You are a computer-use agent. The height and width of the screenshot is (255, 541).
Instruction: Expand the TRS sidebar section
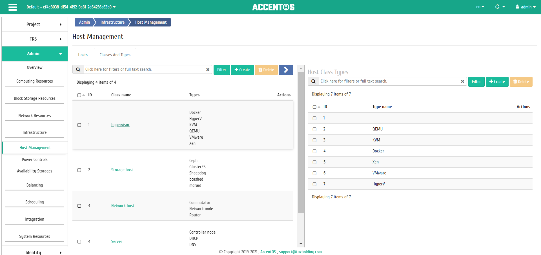(35, 39)
